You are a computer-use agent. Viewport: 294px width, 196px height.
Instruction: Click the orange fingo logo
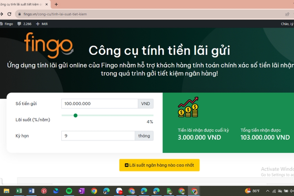(49, 45)
